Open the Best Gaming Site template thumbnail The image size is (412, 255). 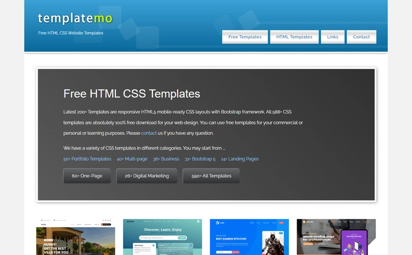tap(249, 237)
